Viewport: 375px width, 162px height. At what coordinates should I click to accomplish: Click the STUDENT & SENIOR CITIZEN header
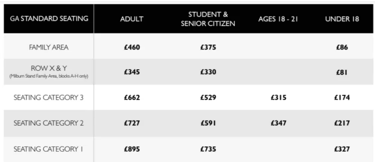click(x=208, y=19)
